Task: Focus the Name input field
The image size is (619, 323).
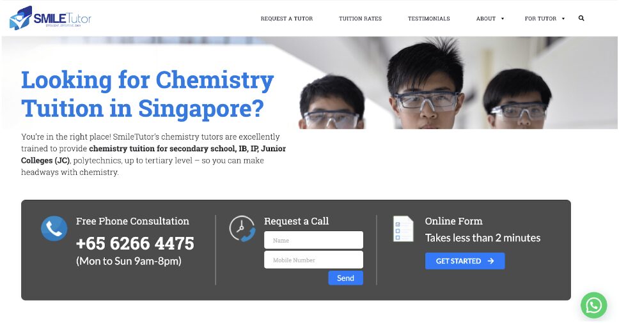Action: click(x=313, y=240)
